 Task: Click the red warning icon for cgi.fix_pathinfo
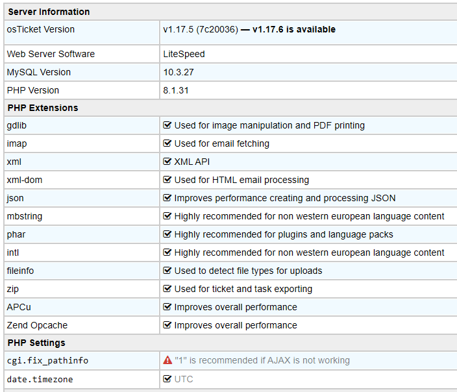[167, 360]
